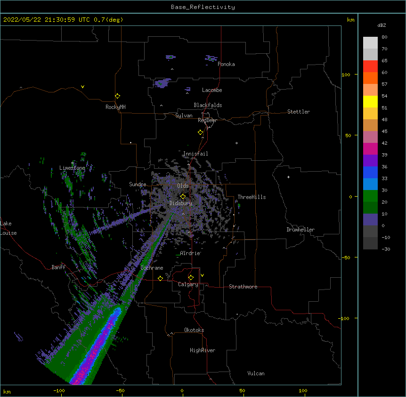Image resolution: width=406 pixels, height=397 pixels.
Task: Click the white plus marker north of Drumheller
Action: pos(288,177)
